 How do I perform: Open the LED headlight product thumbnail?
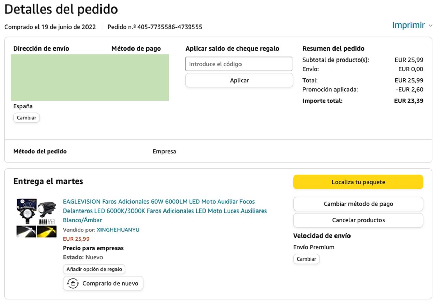coord(36,218)
